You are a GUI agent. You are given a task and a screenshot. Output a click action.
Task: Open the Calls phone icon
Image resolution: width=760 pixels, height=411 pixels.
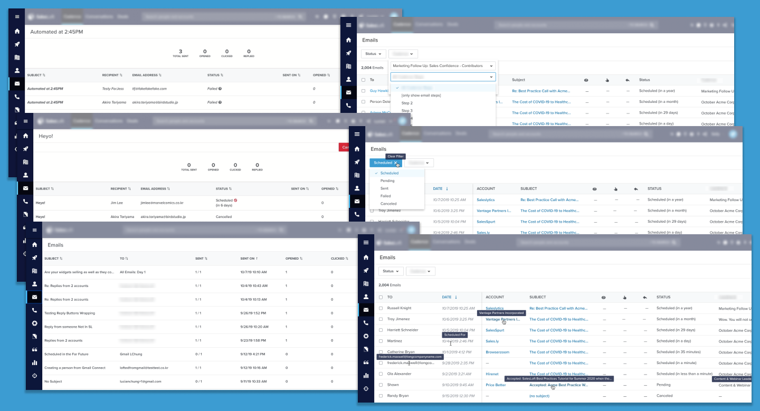[x=366, y=323]
